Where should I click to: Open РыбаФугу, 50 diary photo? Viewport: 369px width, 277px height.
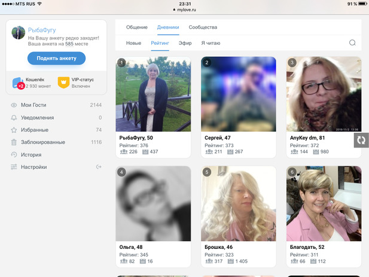pyautogui.click(x=153, y=94)
